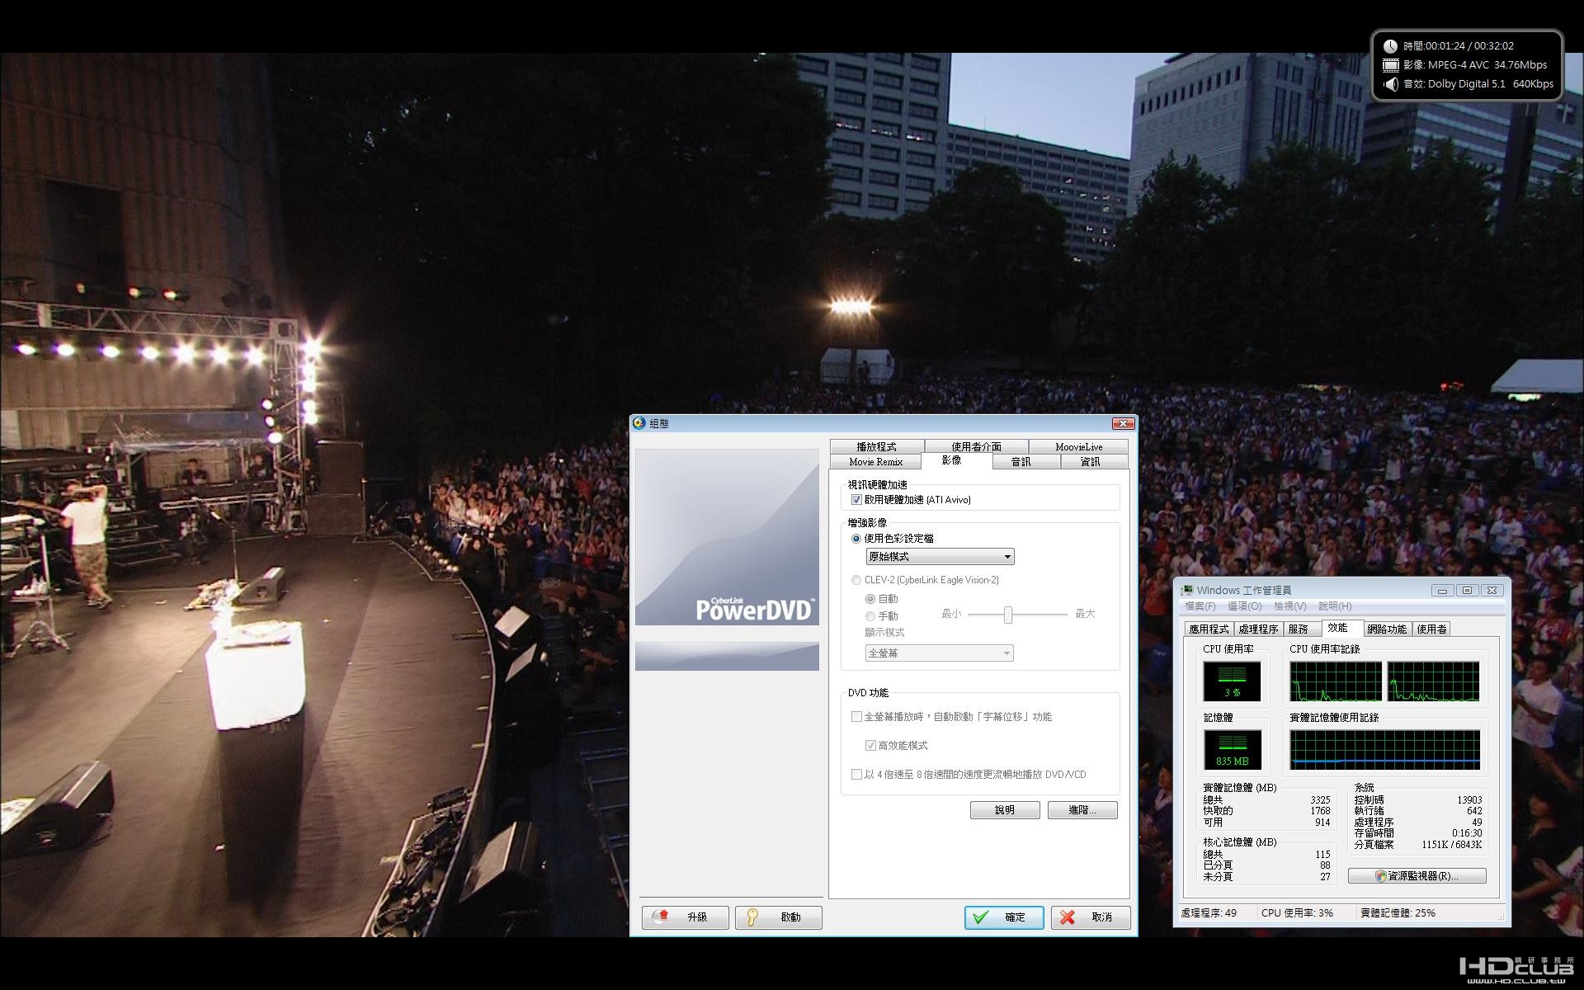Click the key icon on 啟動 button

[752, 917]
